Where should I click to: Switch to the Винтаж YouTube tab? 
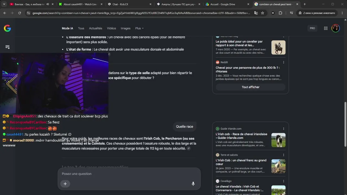(30, 4)
